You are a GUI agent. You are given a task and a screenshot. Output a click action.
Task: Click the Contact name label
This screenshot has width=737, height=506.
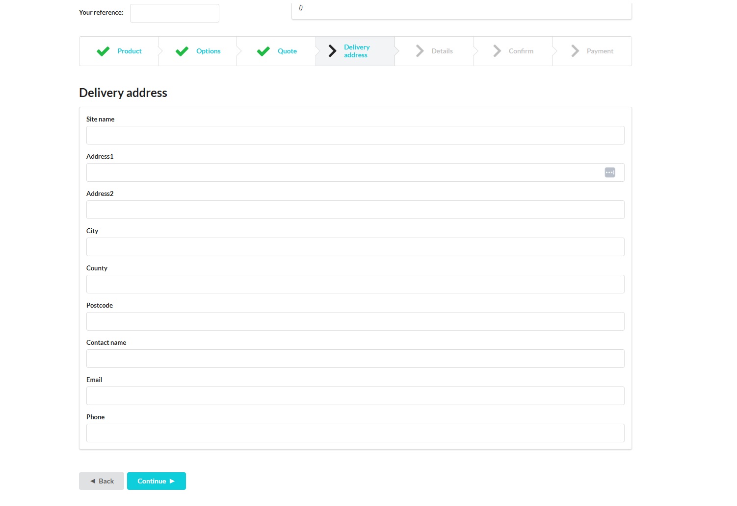pyautogui.click(x=106, y=342)
